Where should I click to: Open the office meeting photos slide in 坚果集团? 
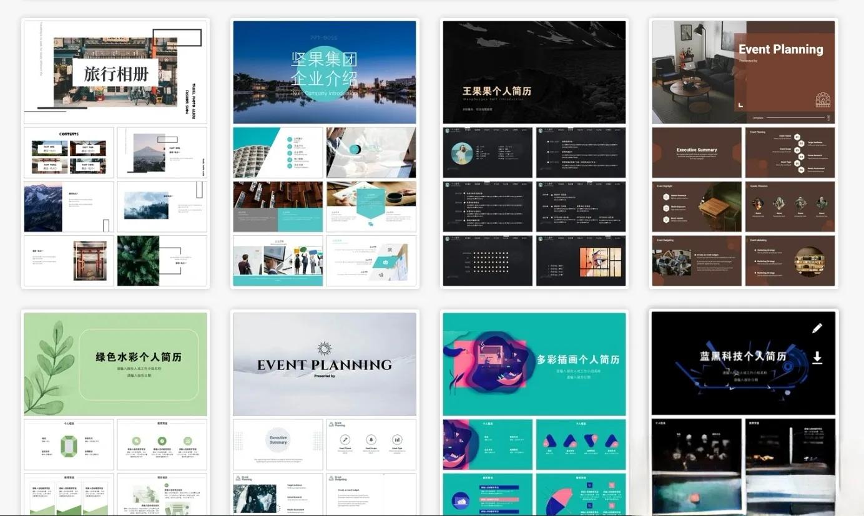tap(278, 261)
